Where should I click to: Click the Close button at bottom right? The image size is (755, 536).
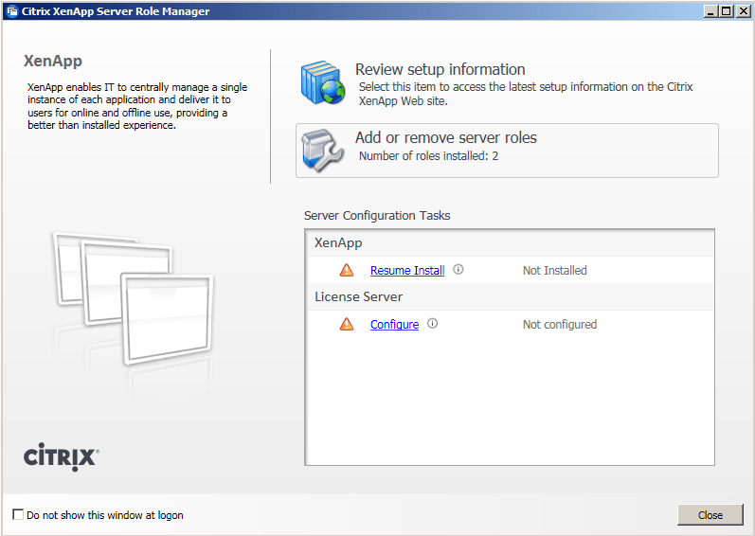[710, 515]
